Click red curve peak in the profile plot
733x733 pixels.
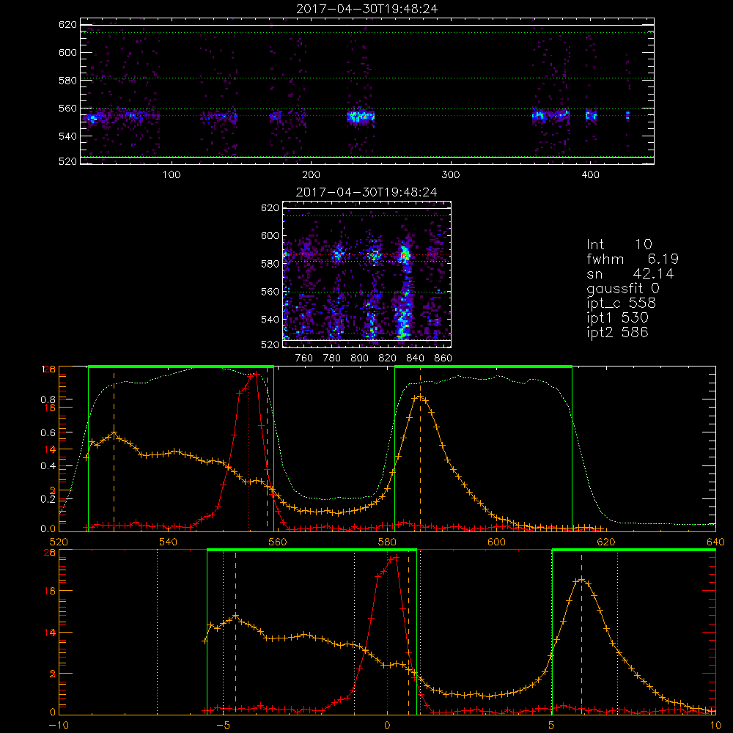pyautogui.click(x=255, y=374)
